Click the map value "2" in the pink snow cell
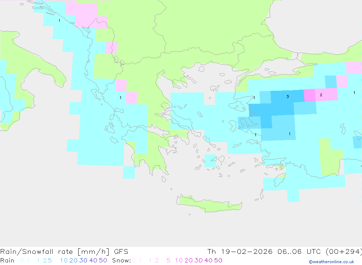This screenshot has width=362, height=265. (x=321, y=95)
